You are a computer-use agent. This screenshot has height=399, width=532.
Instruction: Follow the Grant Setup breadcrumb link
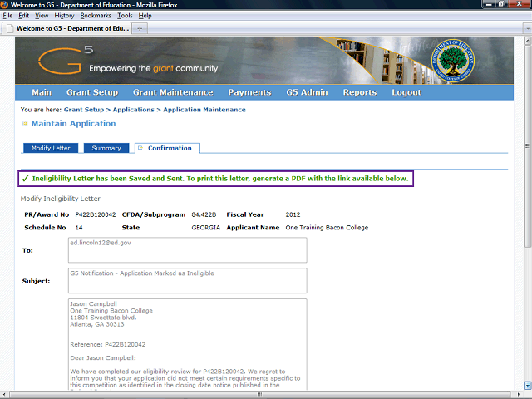[84, 110]
